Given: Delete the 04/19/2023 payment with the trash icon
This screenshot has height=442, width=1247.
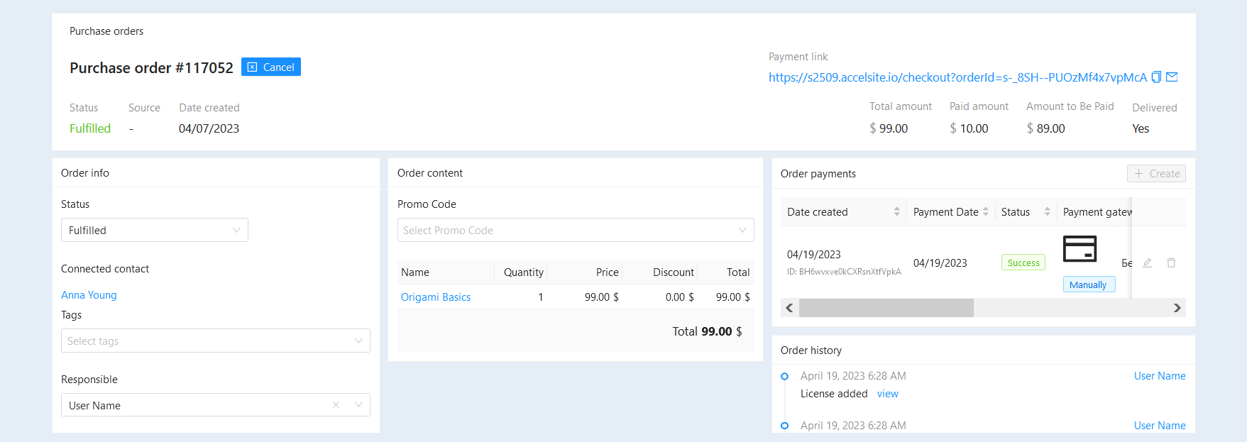Looking at the screenshot, I should 1171,263.
